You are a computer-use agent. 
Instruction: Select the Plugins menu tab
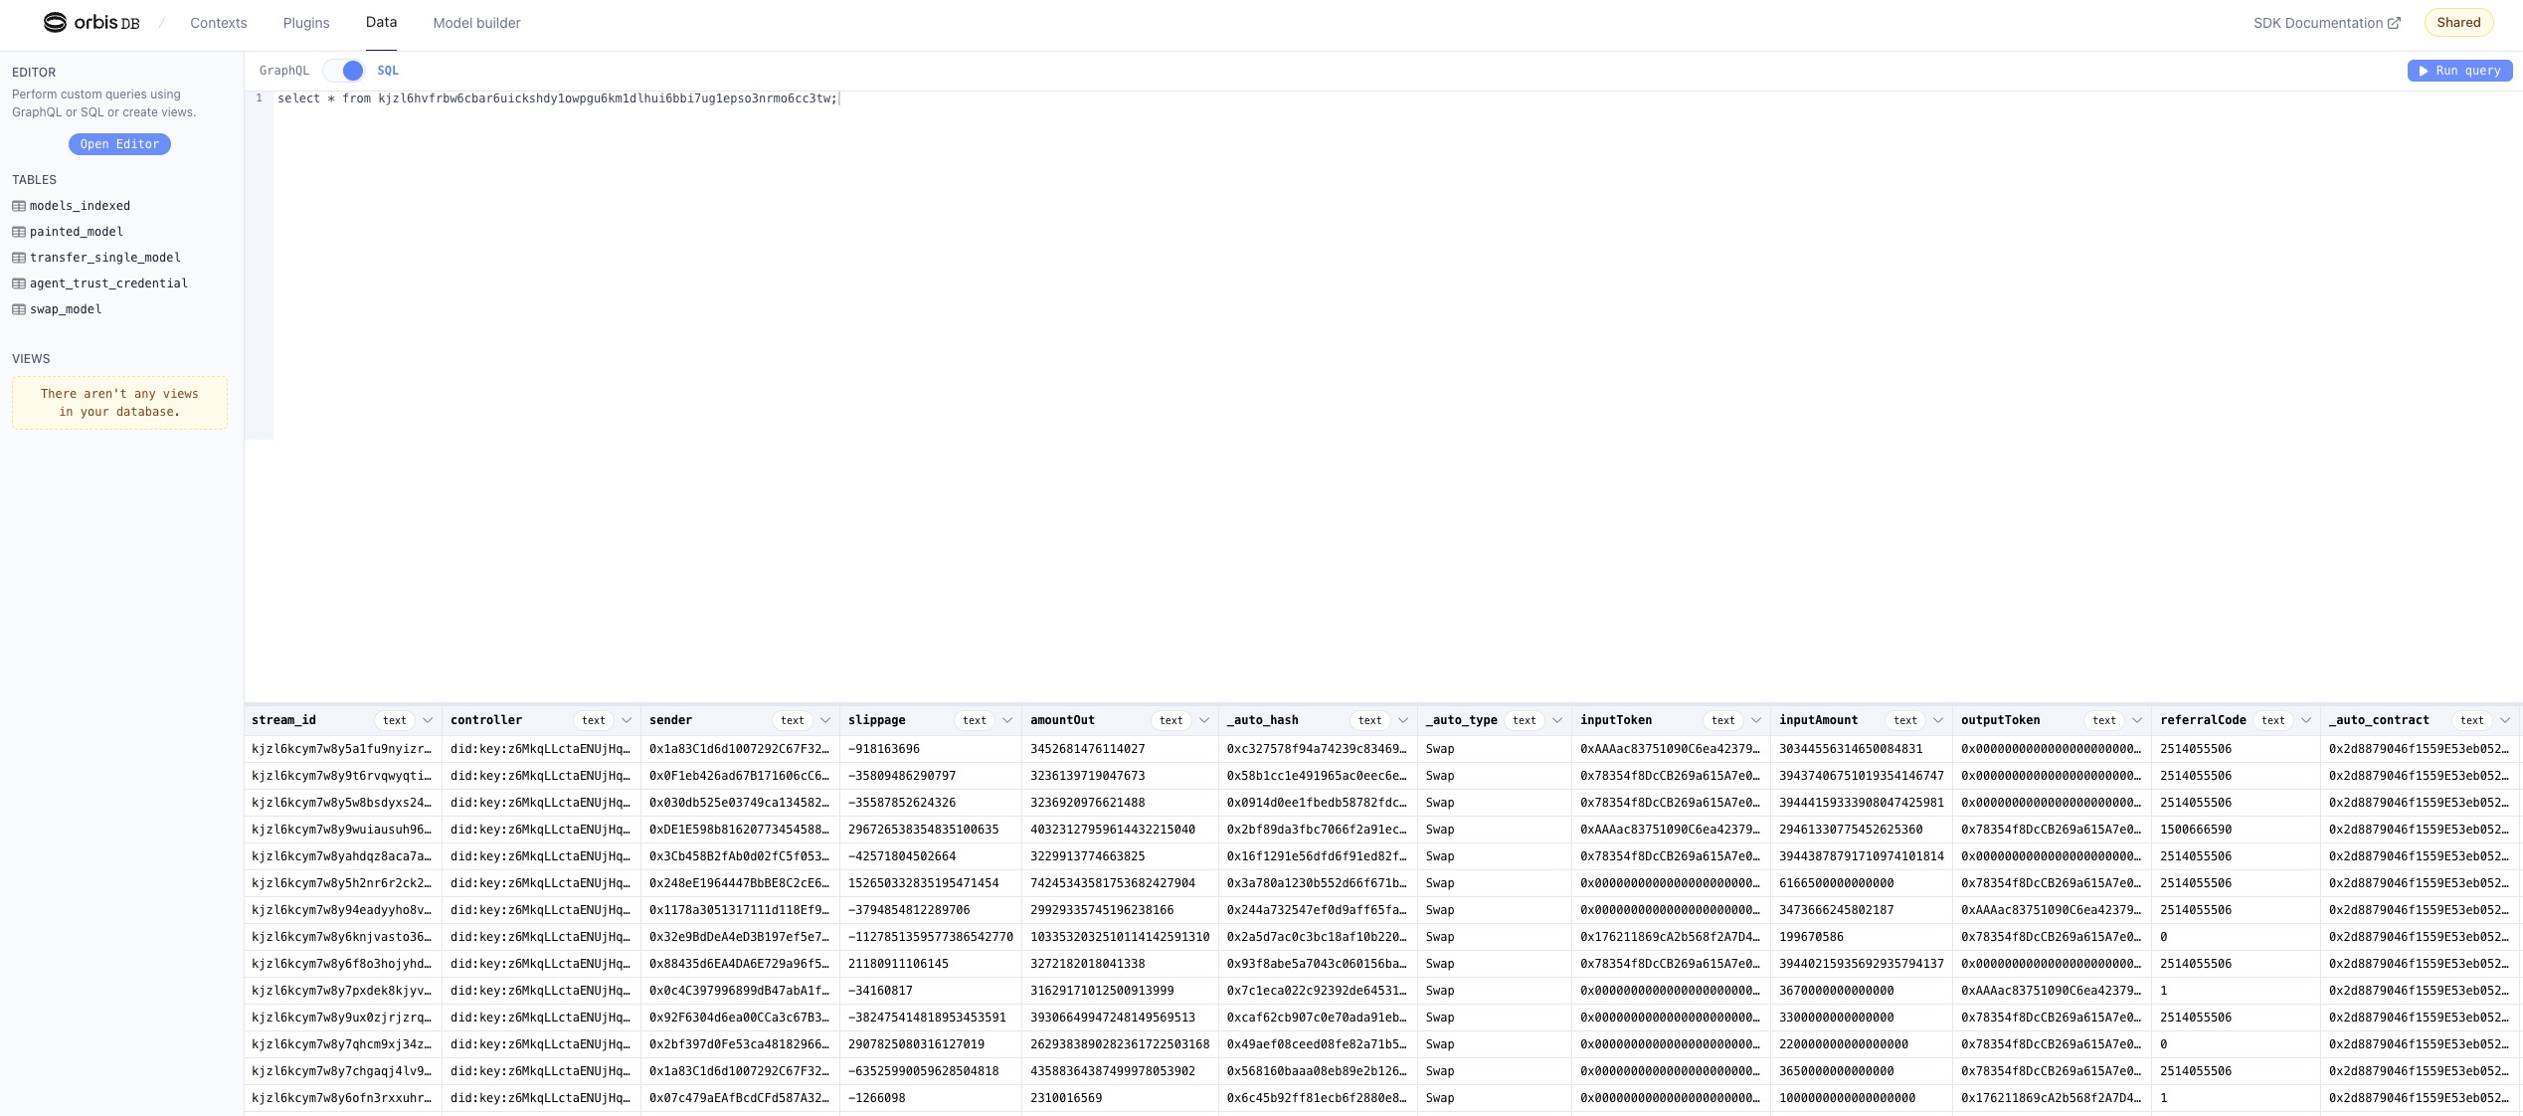(305, 24)
